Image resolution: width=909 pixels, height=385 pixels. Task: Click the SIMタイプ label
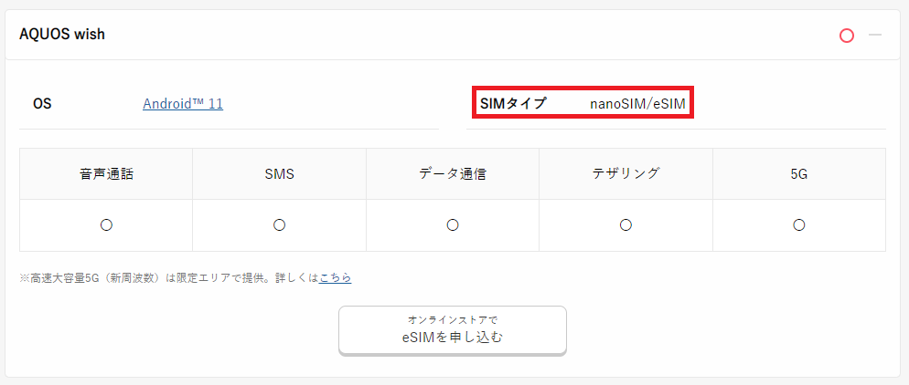coord(513,104)
